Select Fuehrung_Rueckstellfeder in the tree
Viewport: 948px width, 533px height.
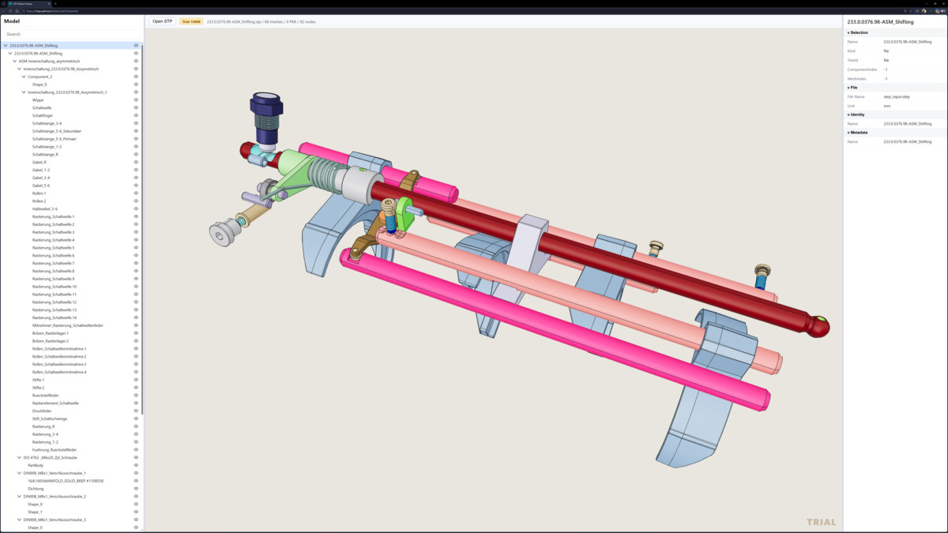(55, 450)
